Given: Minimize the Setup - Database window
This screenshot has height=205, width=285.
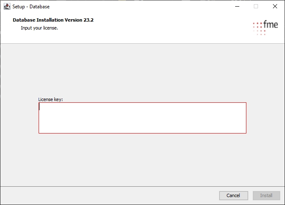Looking at the screenshot, I should tap(237, 6).
